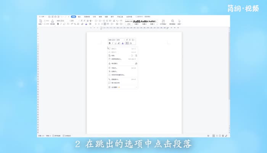Toggle document proofing in the status bar
The height and width of the screenshot is (153, 267).
point(68,135)
